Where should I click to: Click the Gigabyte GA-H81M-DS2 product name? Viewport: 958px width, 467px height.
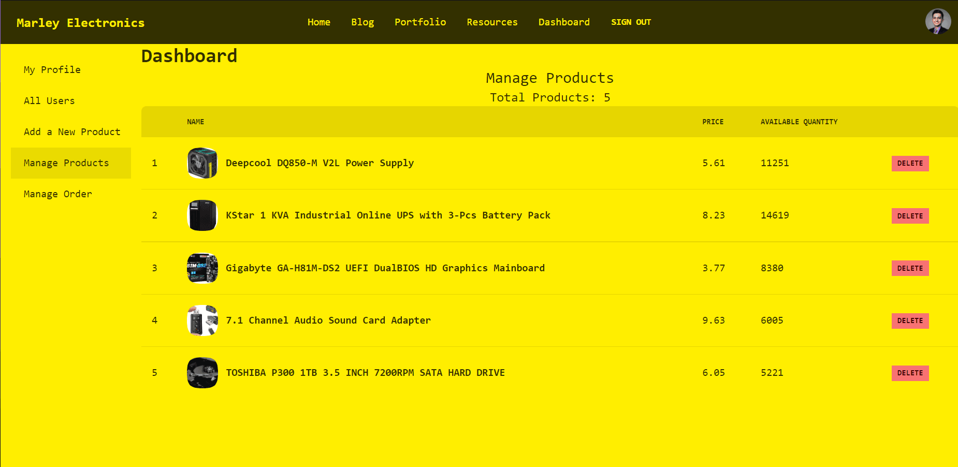(385, 268)
